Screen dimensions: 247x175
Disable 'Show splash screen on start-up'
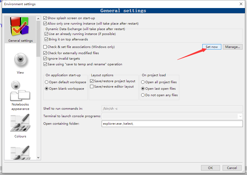[x=45, y=18]
